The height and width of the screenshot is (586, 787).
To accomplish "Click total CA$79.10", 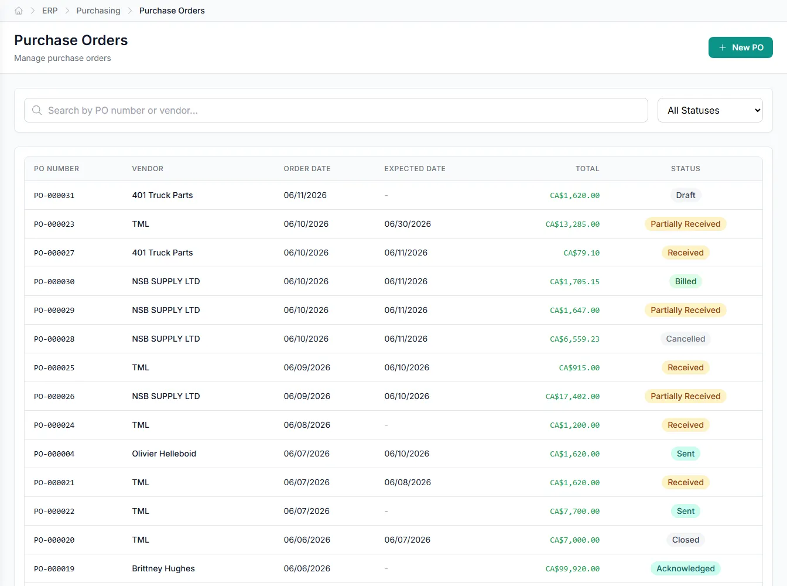I will (581, 253).
